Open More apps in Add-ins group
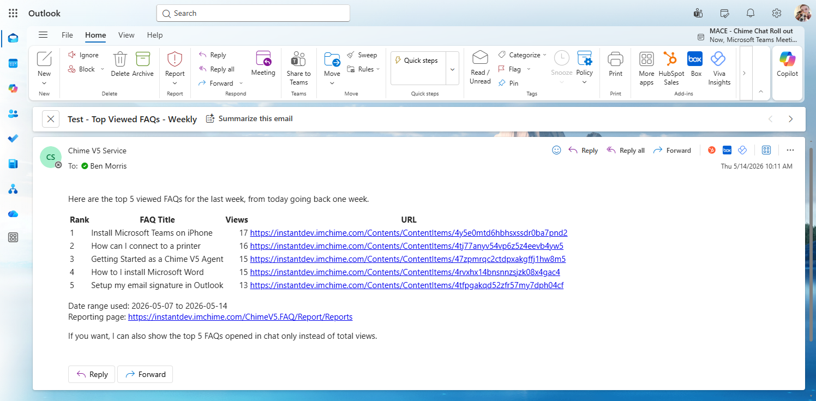 pyautogui.click(x=646, y=69)
